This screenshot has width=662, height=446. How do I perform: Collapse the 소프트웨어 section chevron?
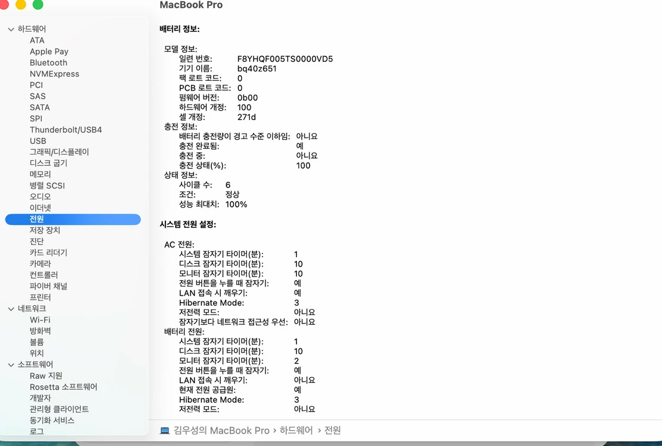(11, 365)
